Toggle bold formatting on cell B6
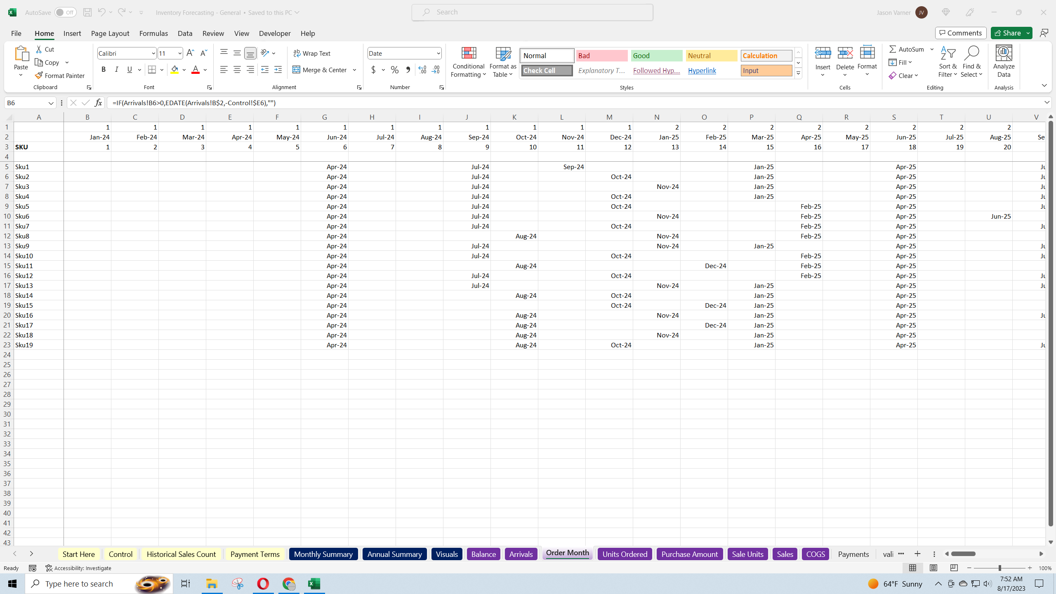The image size is (1056, 594). tap(104, 69)
